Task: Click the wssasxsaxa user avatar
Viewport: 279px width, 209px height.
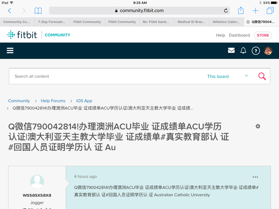Action: click(37, 181)
